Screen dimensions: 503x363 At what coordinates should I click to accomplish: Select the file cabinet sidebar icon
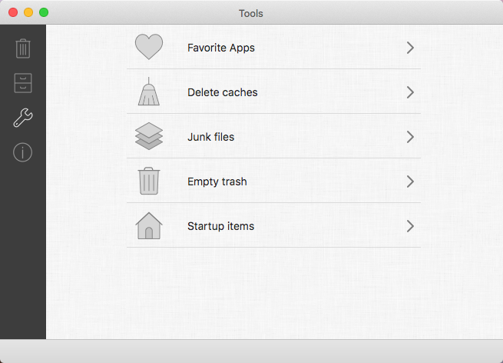coord(23,83)
